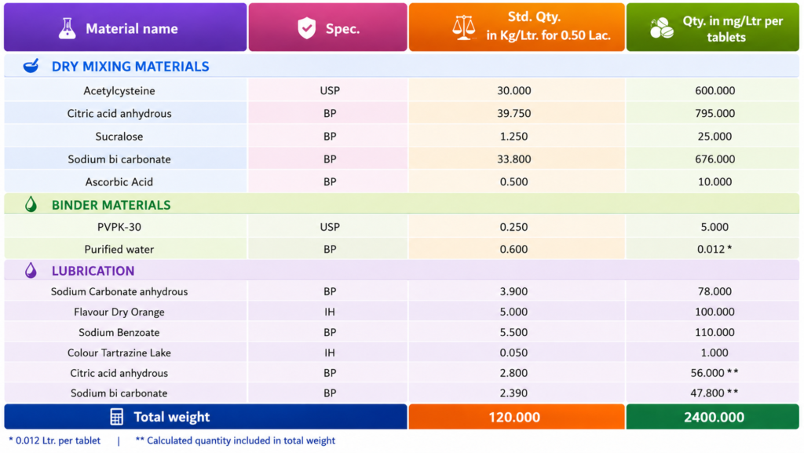804x453 pixels.
Task: Click the Calculated quantity included footnote text
Action: pyautogui.click(x=236, y=440)
